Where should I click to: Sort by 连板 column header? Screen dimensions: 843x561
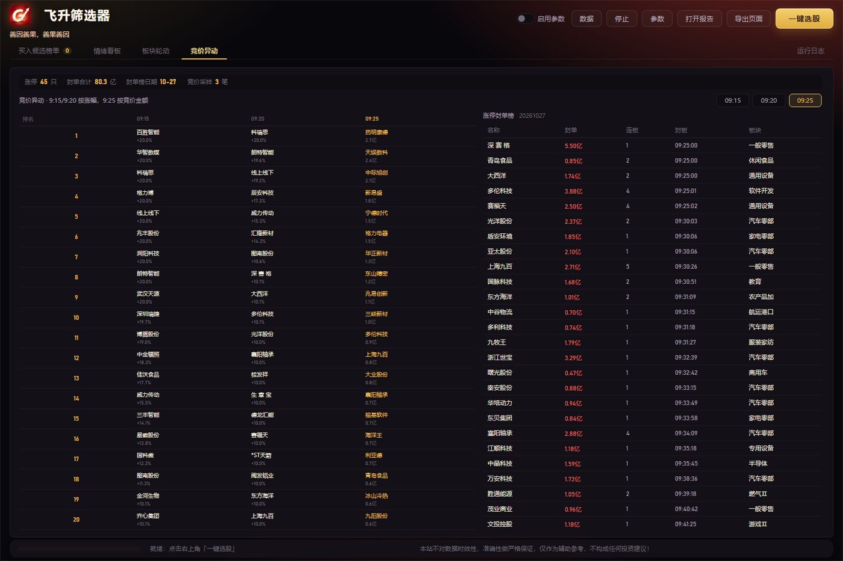632,130
